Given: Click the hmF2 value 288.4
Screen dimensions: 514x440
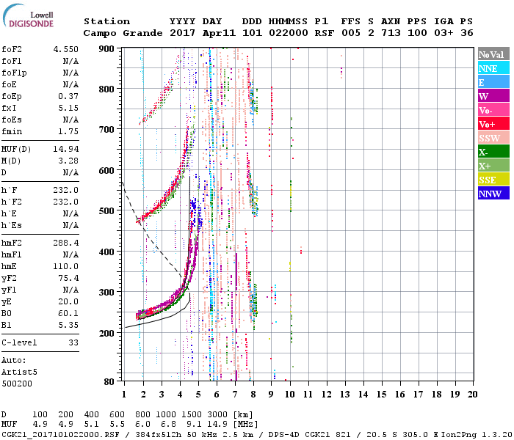Looking at the screenshot, I should click(66, 243).
